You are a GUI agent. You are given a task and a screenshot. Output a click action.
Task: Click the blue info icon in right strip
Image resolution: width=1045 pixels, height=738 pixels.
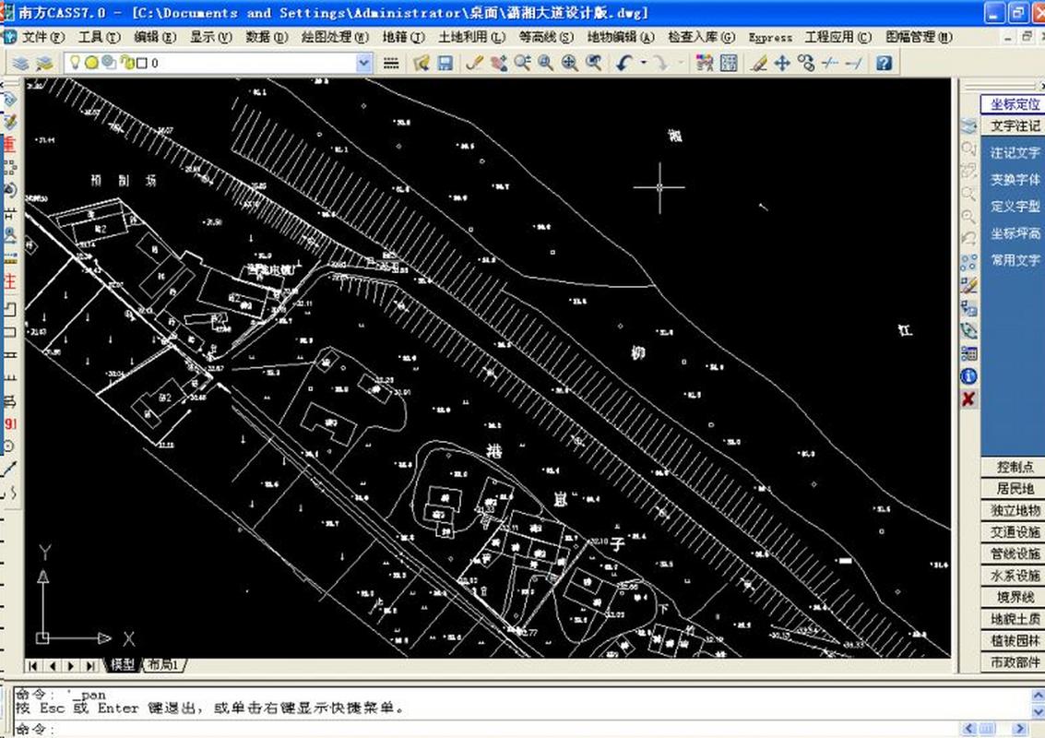pyautogui.click(x=968, y=376)
